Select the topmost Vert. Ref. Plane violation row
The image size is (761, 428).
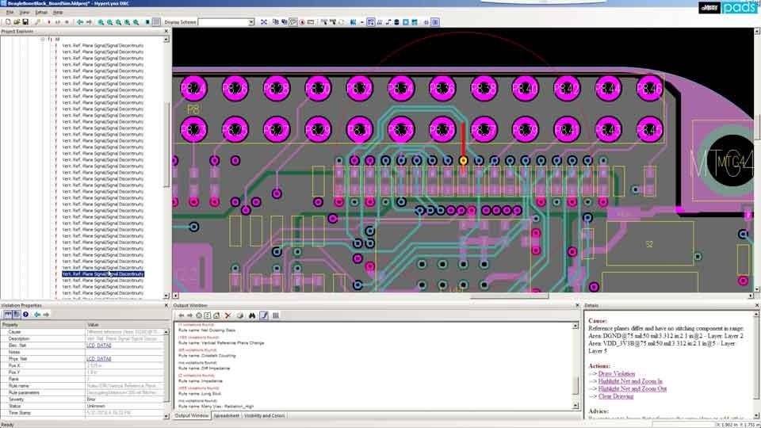(103, 46)
